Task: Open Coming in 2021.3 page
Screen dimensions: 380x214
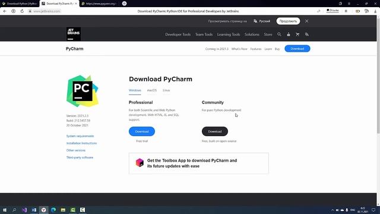Action: click(x=217, y=49)
